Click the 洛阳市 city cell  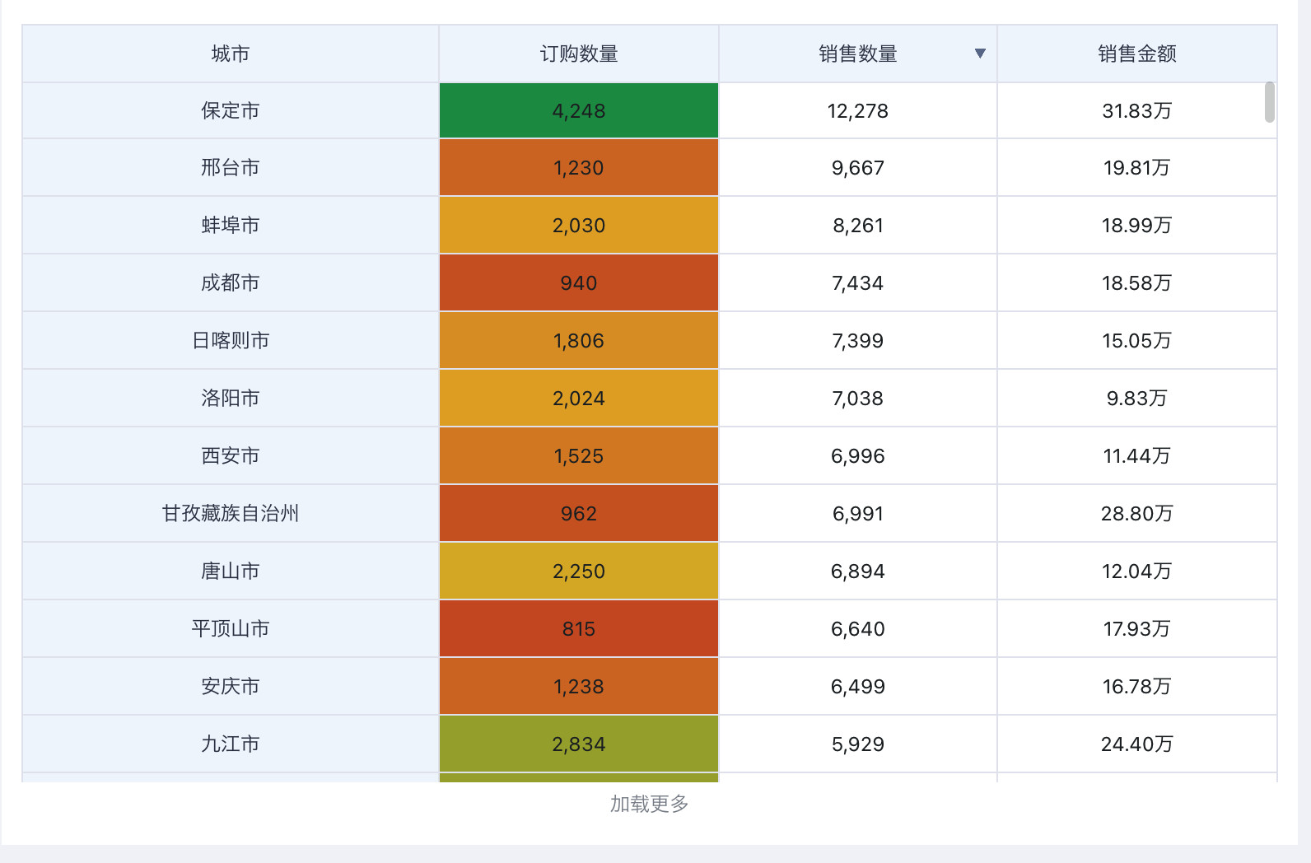pos(231,399)
